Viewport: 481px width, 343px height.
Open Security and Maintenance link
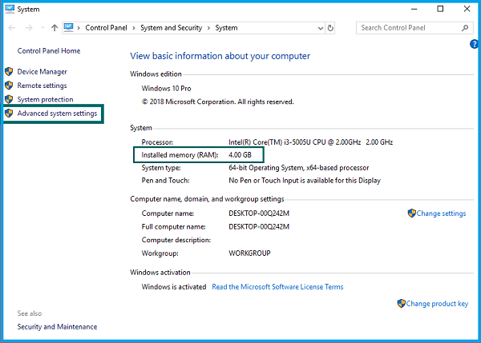pos(57,326)
